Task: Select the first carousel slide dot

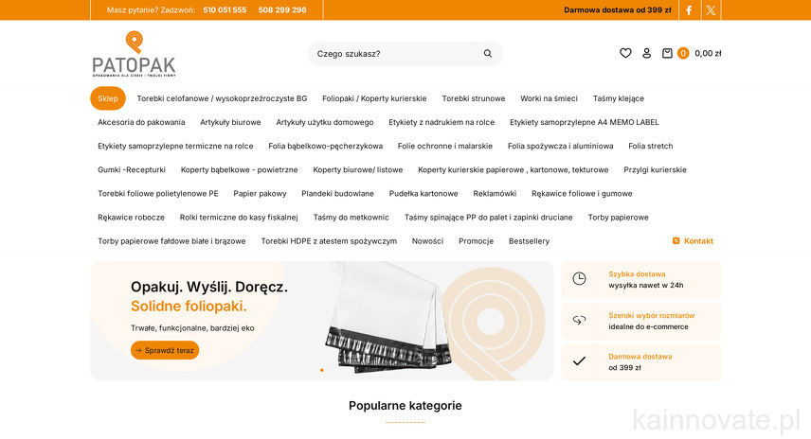Action: click(x=321, y=370)
